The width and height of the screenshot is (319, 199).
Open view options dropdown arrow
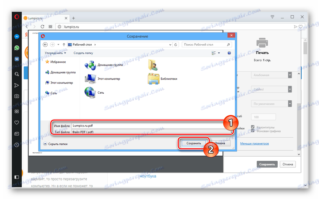tap(219, 53)
